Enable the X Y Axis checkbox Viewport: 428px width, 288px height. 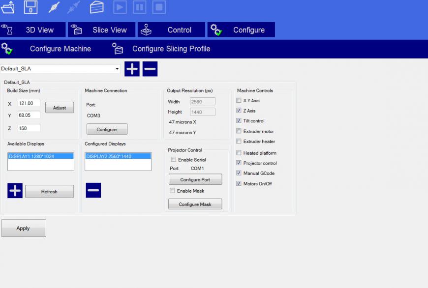tap(239, 101)
